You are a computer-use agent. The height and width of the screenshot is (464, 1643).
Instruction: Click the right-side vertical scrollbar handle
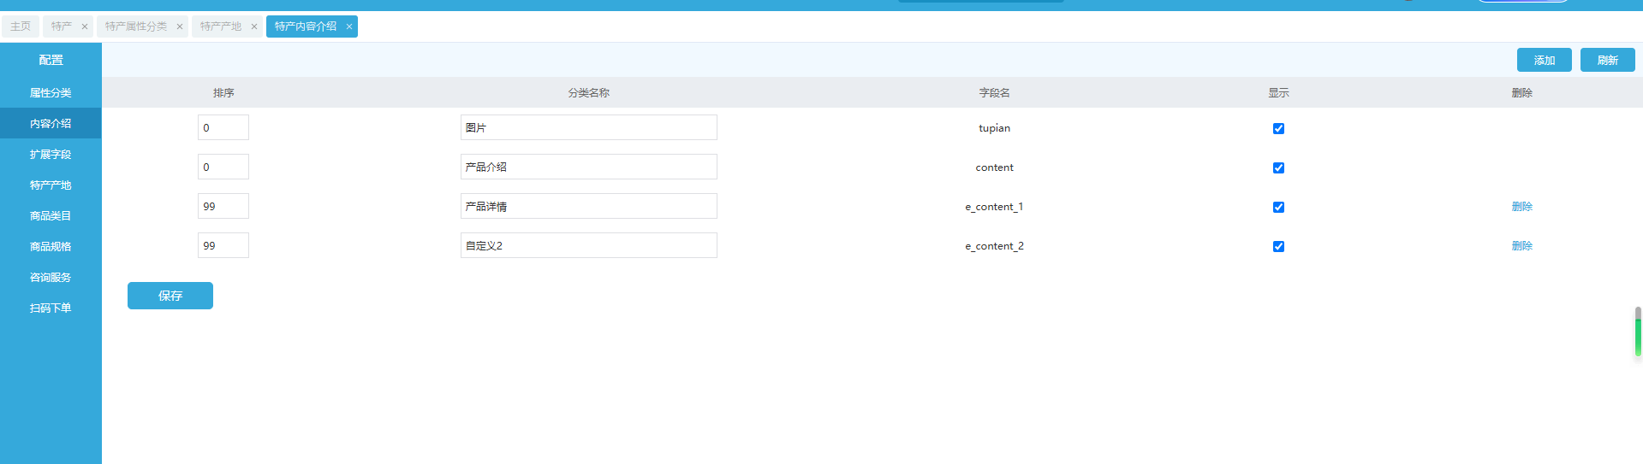1637,332
